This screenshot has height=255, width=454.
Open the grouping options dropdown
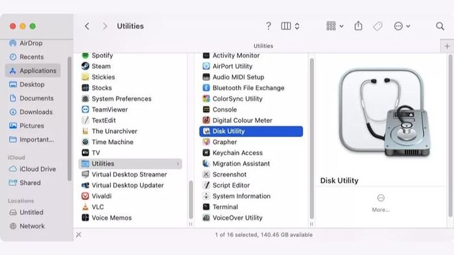click(x=335, y=26)
